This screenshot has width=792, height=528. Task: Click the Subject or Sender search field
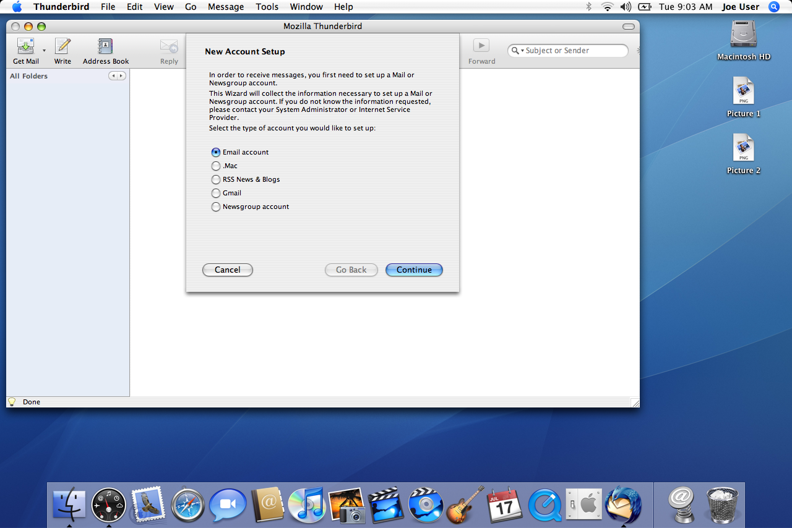[568, 51]
